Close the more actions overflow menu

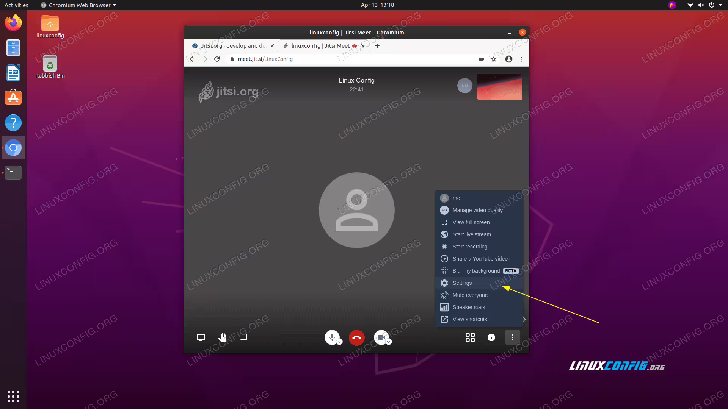513,337
